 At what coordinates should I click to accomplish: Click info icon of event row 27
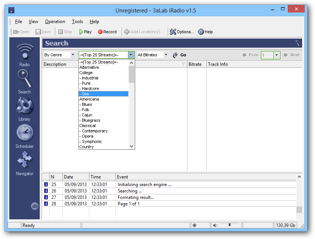click(x=46, y=197)
